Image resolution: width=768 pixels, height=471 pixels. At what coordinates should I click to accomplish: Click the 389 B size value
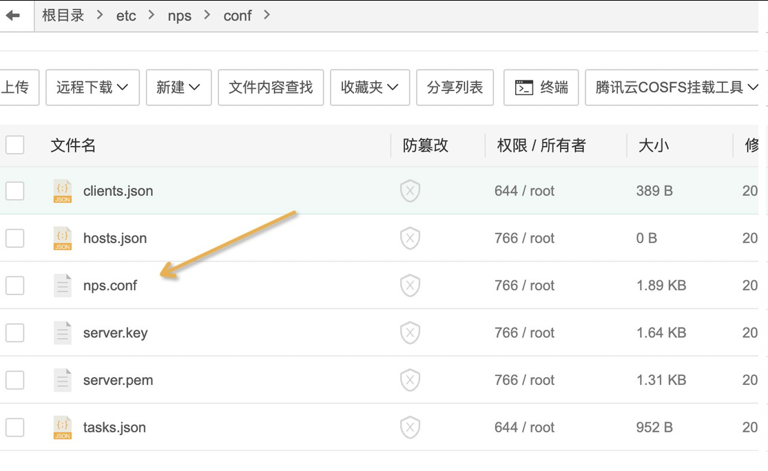click(x=654, y=191)
